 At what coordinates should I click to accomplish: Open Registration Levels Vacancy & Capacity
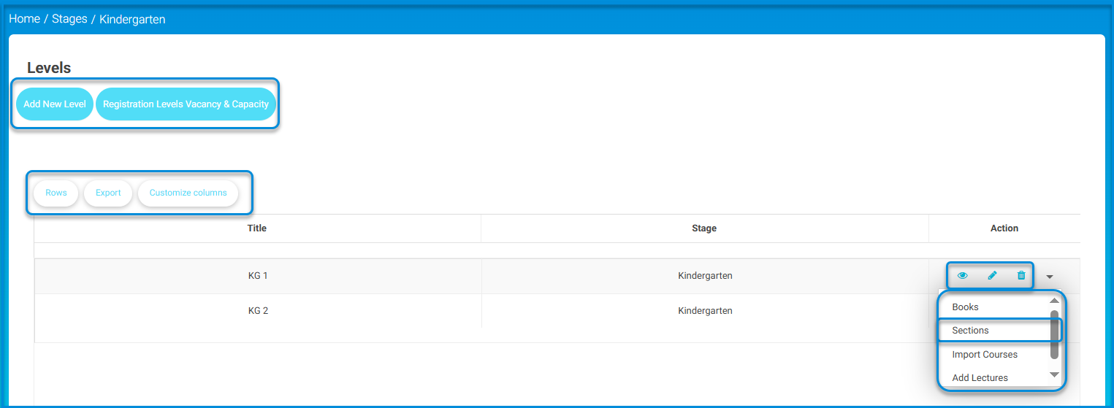click(186, 104)
